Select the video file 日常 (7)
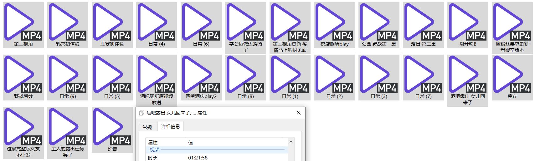 424,77
